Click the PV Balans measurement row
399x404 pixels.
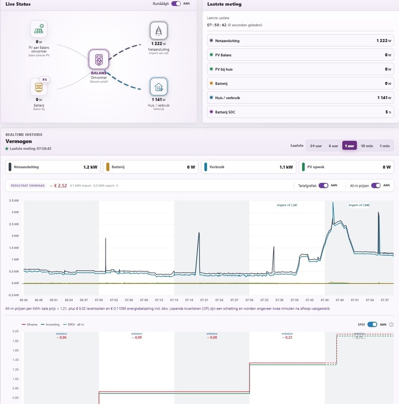click(301, 55)
